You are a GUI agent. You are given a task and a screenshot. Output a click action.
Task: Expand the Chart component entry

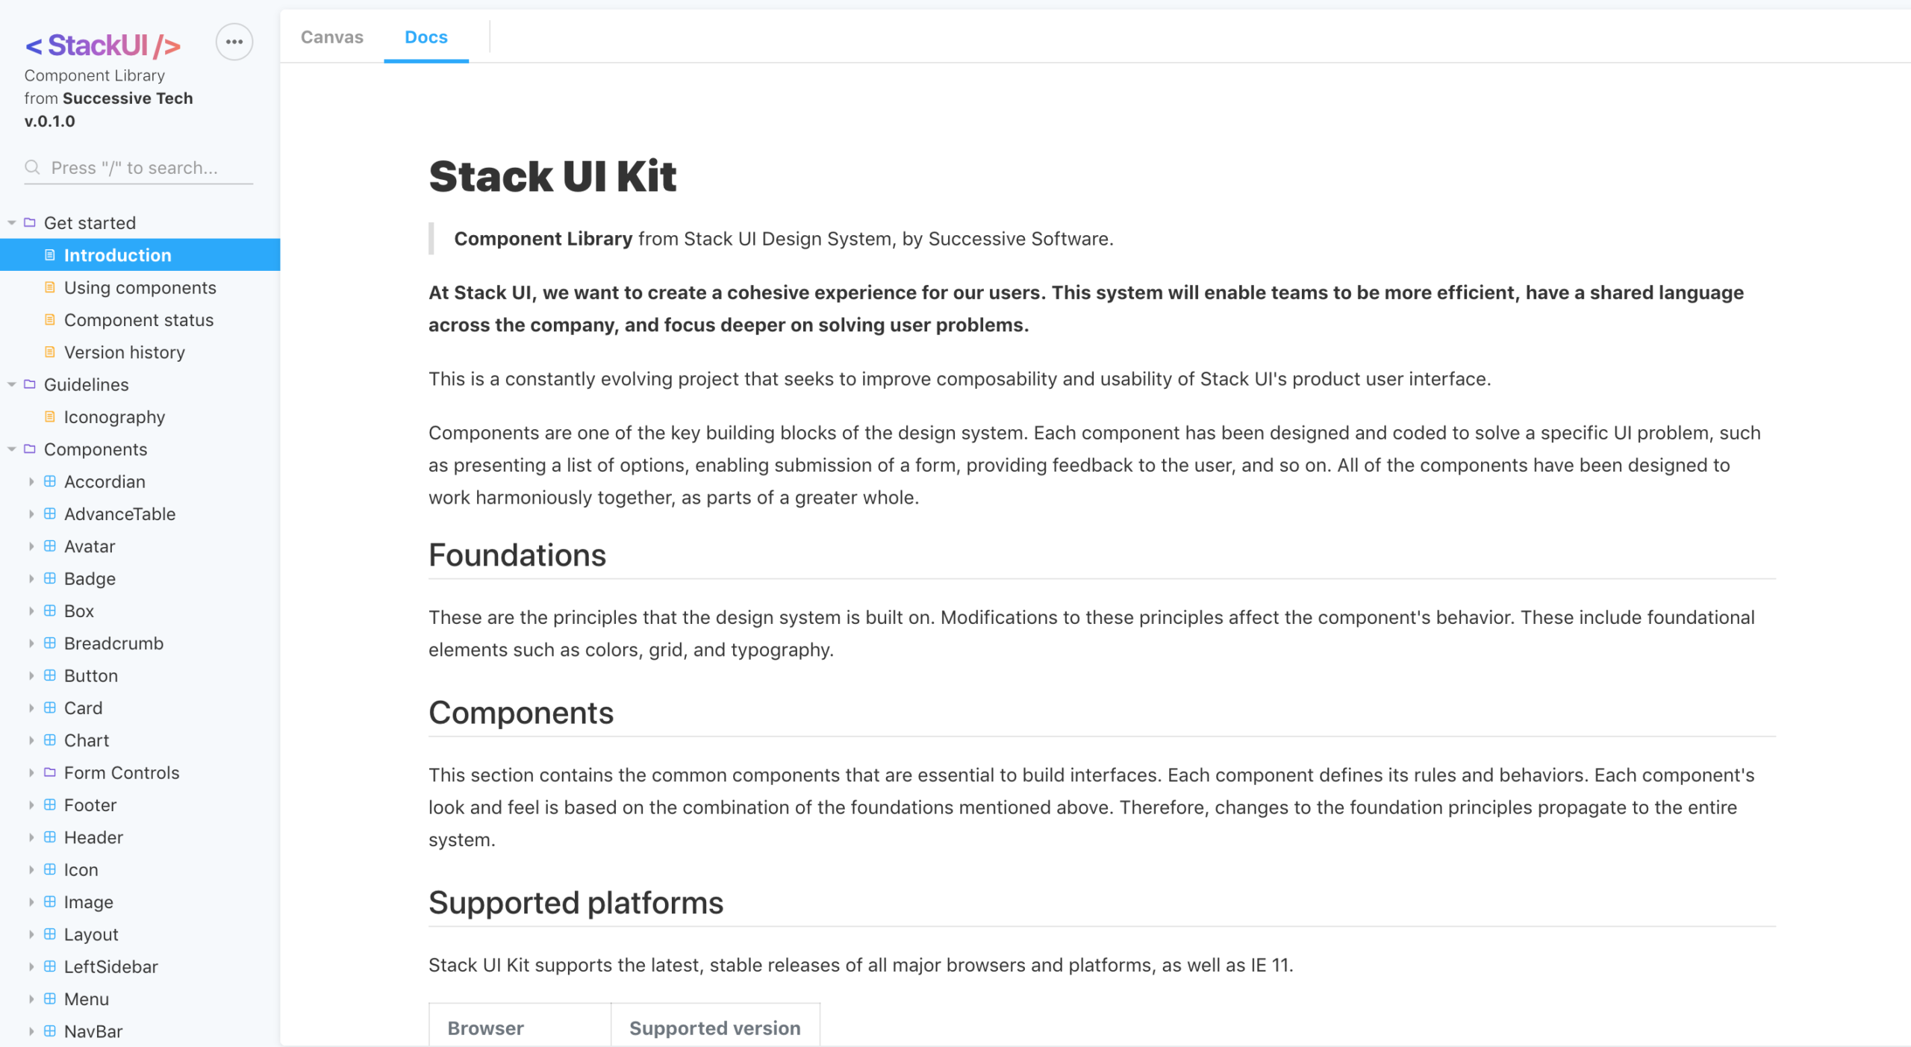[32, 740]
